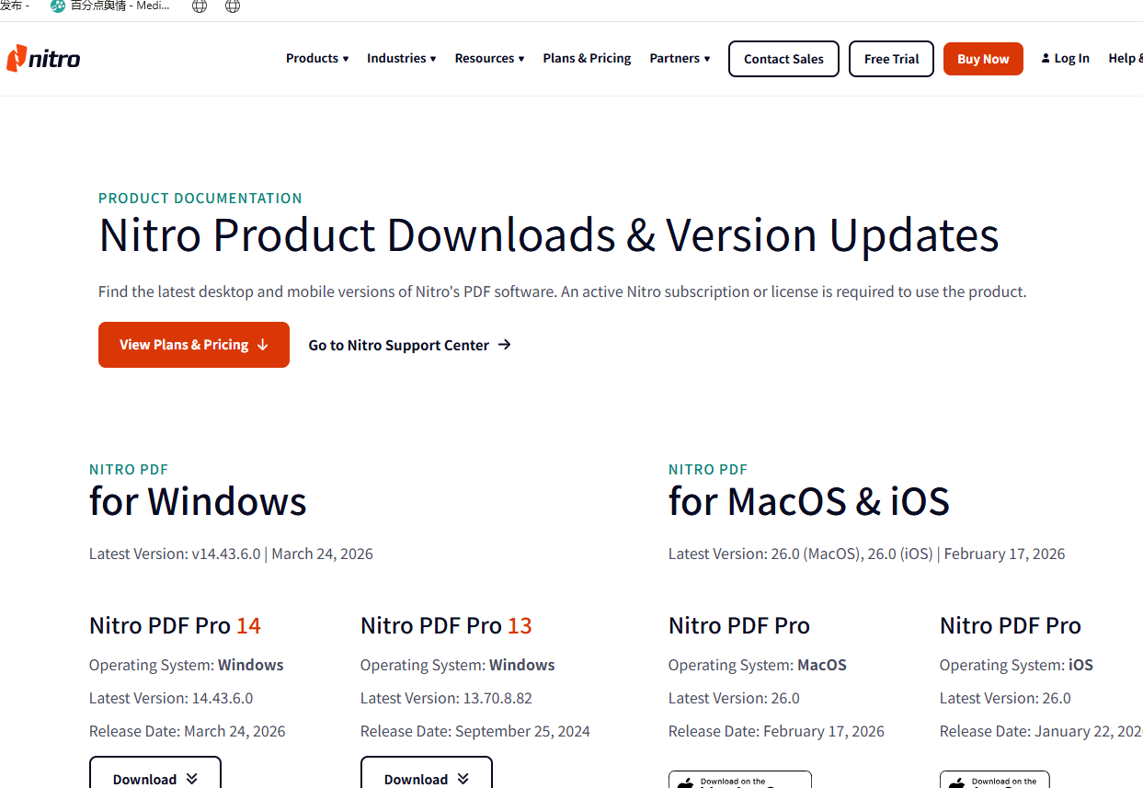Open the Help menu item
Image resolution: width=1143 pixels, height=788 pixels.
click(1126, 58)
